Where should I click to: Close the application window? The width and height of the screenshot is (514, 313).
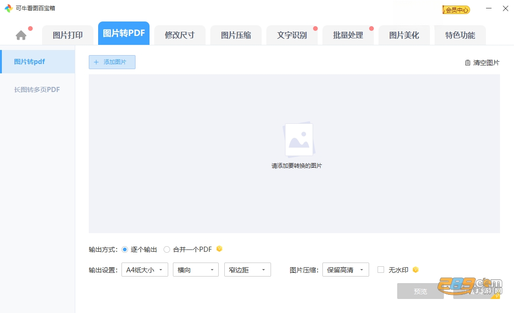point(506,8)
